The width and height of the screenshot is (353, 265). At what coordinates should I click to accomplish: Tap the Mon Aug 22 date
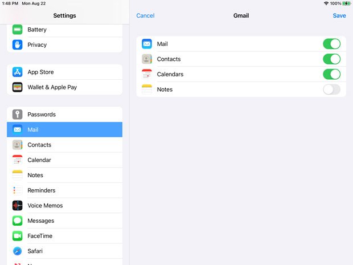pyautogui.click(x=34, y=3)
